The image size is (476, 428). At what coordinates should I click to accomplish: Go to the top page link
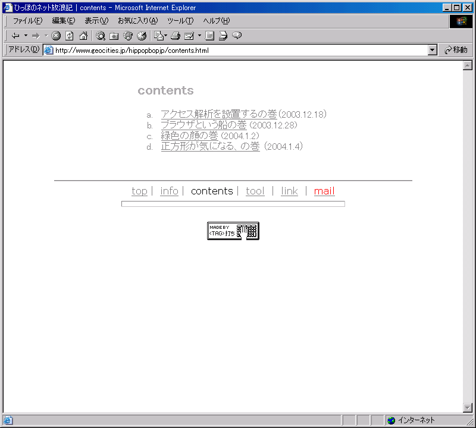(x=139, y=191)
